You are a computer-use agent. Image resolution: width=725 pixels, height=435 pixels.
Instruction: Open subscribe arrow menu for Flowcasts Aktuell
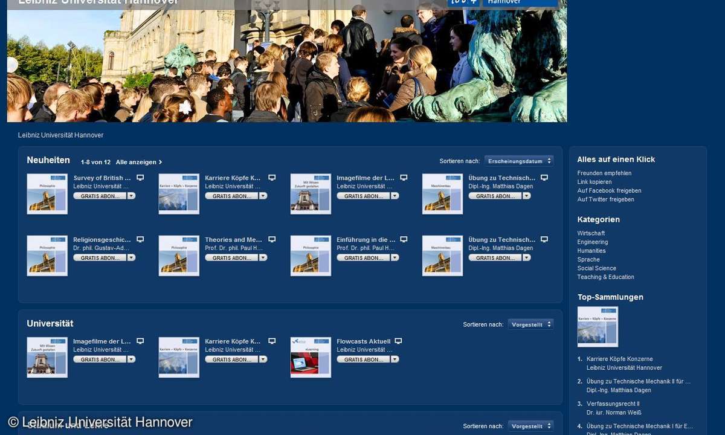(395, 359)
